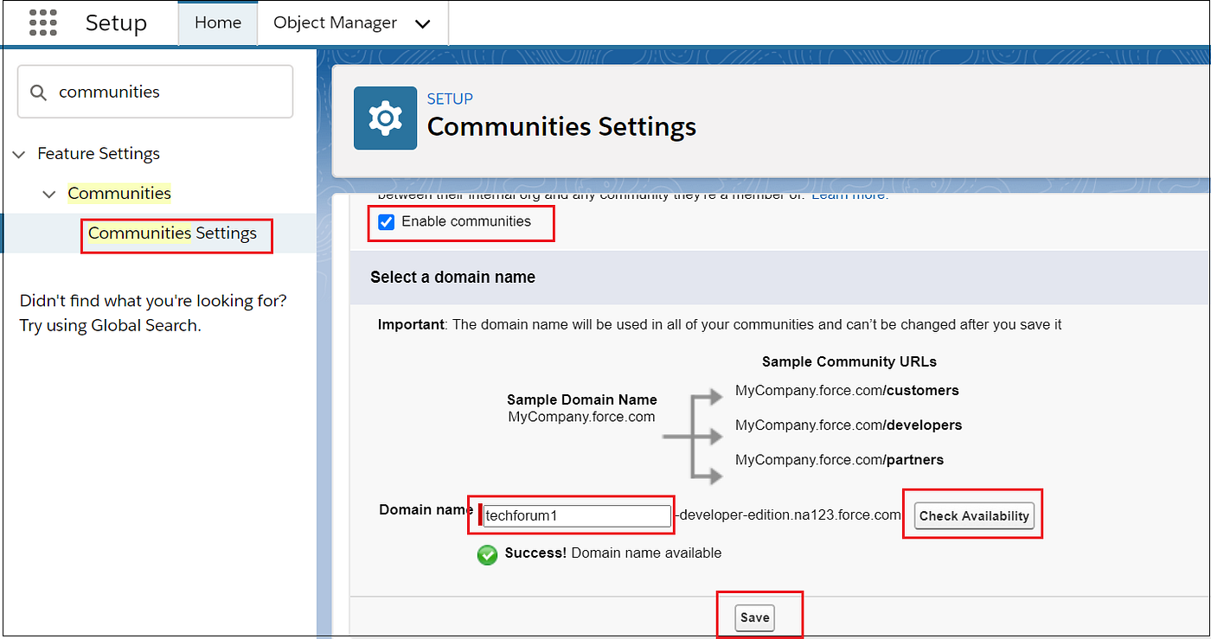The image size is (1211, 639).
Task: Save the domain name settings
Action: 754,617
